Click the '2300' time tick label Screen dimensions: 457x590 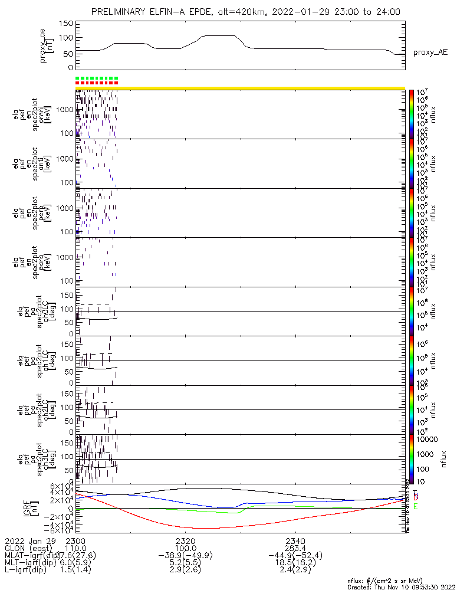click(75, 542)
